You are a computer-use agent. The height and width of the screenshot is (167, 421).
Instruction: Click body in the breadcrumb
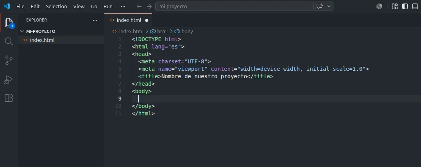[x=187, y=31]
